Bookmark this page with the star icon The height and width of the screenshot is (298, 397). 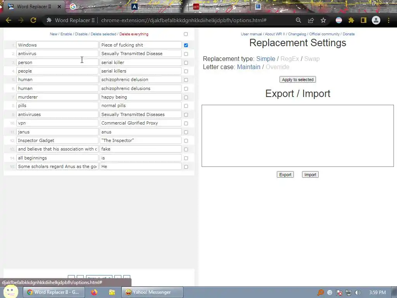point(323,20)
